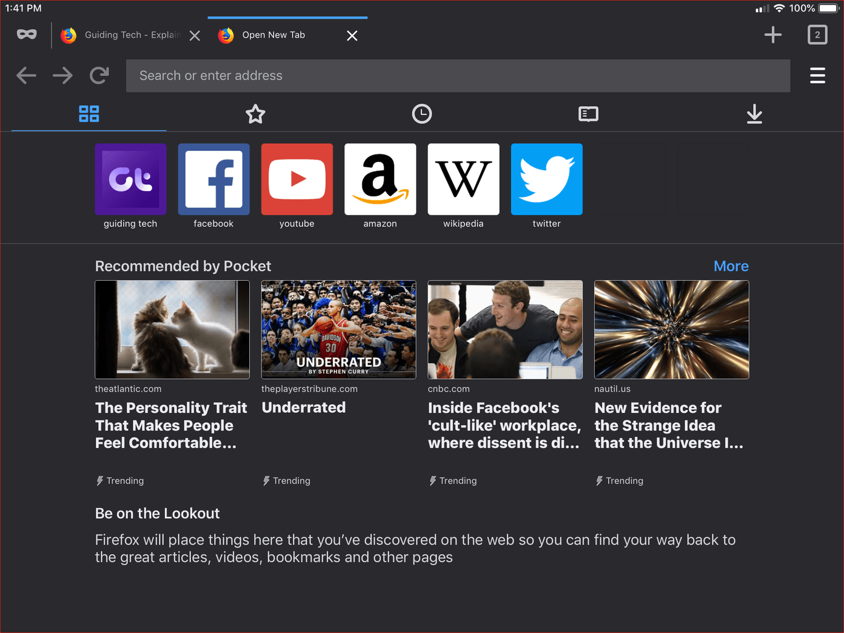Viewport: 844px width, 633px height.
Task: Open the tab counter showing 2
Action: pyautogui.click(x=817, y=35)
